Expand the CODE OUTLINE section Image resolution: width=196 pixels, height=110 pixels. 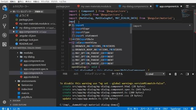[33, 105]
